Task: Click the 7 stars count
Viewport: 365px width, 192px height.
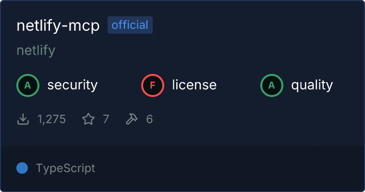Action: click(x=106, y=119)
